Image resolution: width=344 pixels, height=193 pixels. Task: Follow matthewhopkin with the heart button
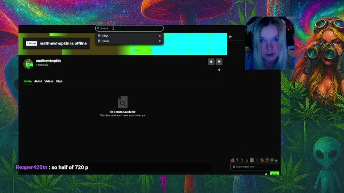[219, 62]
